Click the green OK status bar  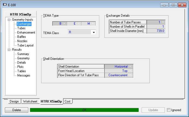coord(84,110)
